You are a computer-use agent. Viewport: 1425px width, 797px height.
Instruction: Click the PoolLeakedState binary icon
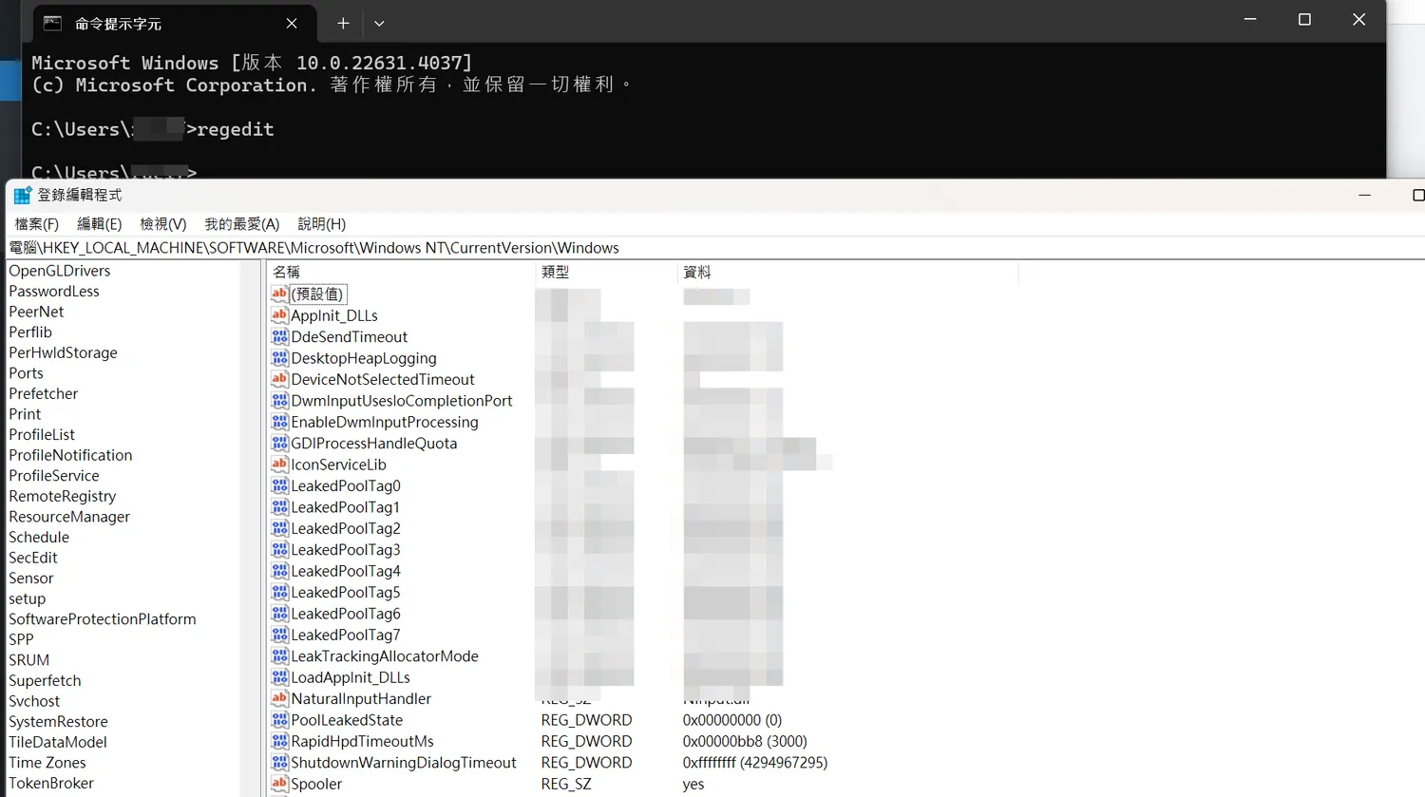pos(279,720)
